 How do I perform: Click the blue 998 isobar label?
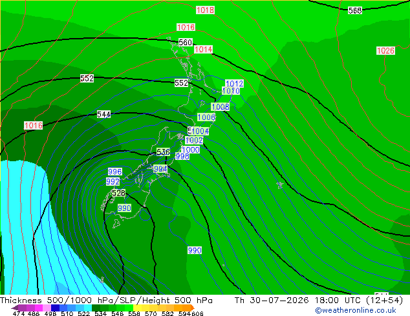182,157
